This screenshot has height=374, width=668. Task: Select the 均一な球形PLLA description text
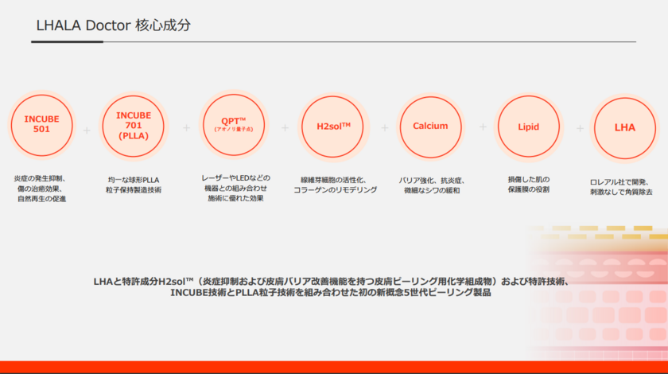134,185
